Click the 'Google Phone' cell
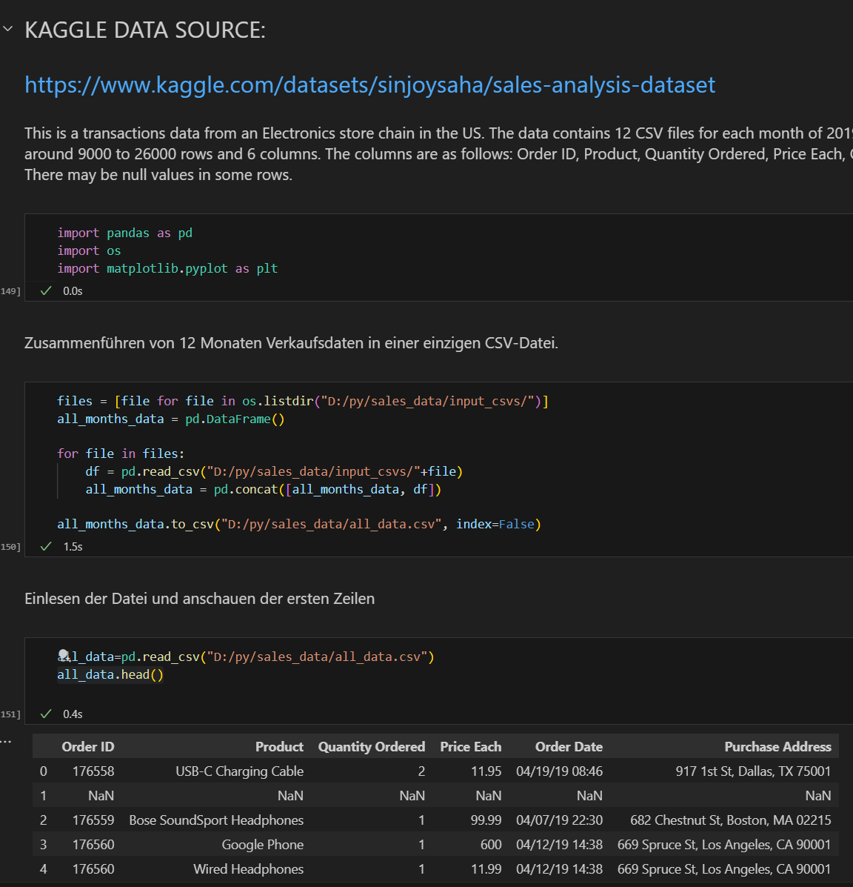 click(x=263, y=845)
